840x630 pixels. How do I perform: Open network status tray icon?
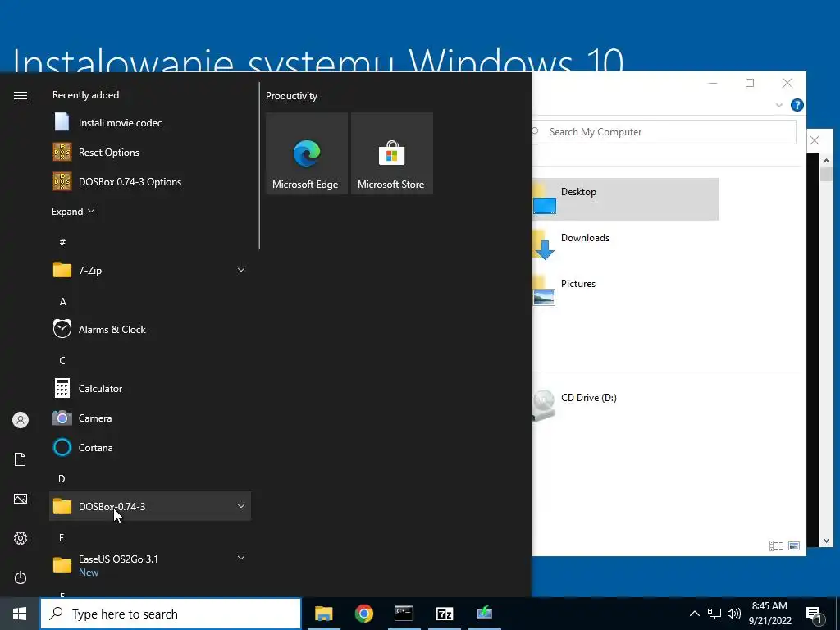[x=714, y=614]
